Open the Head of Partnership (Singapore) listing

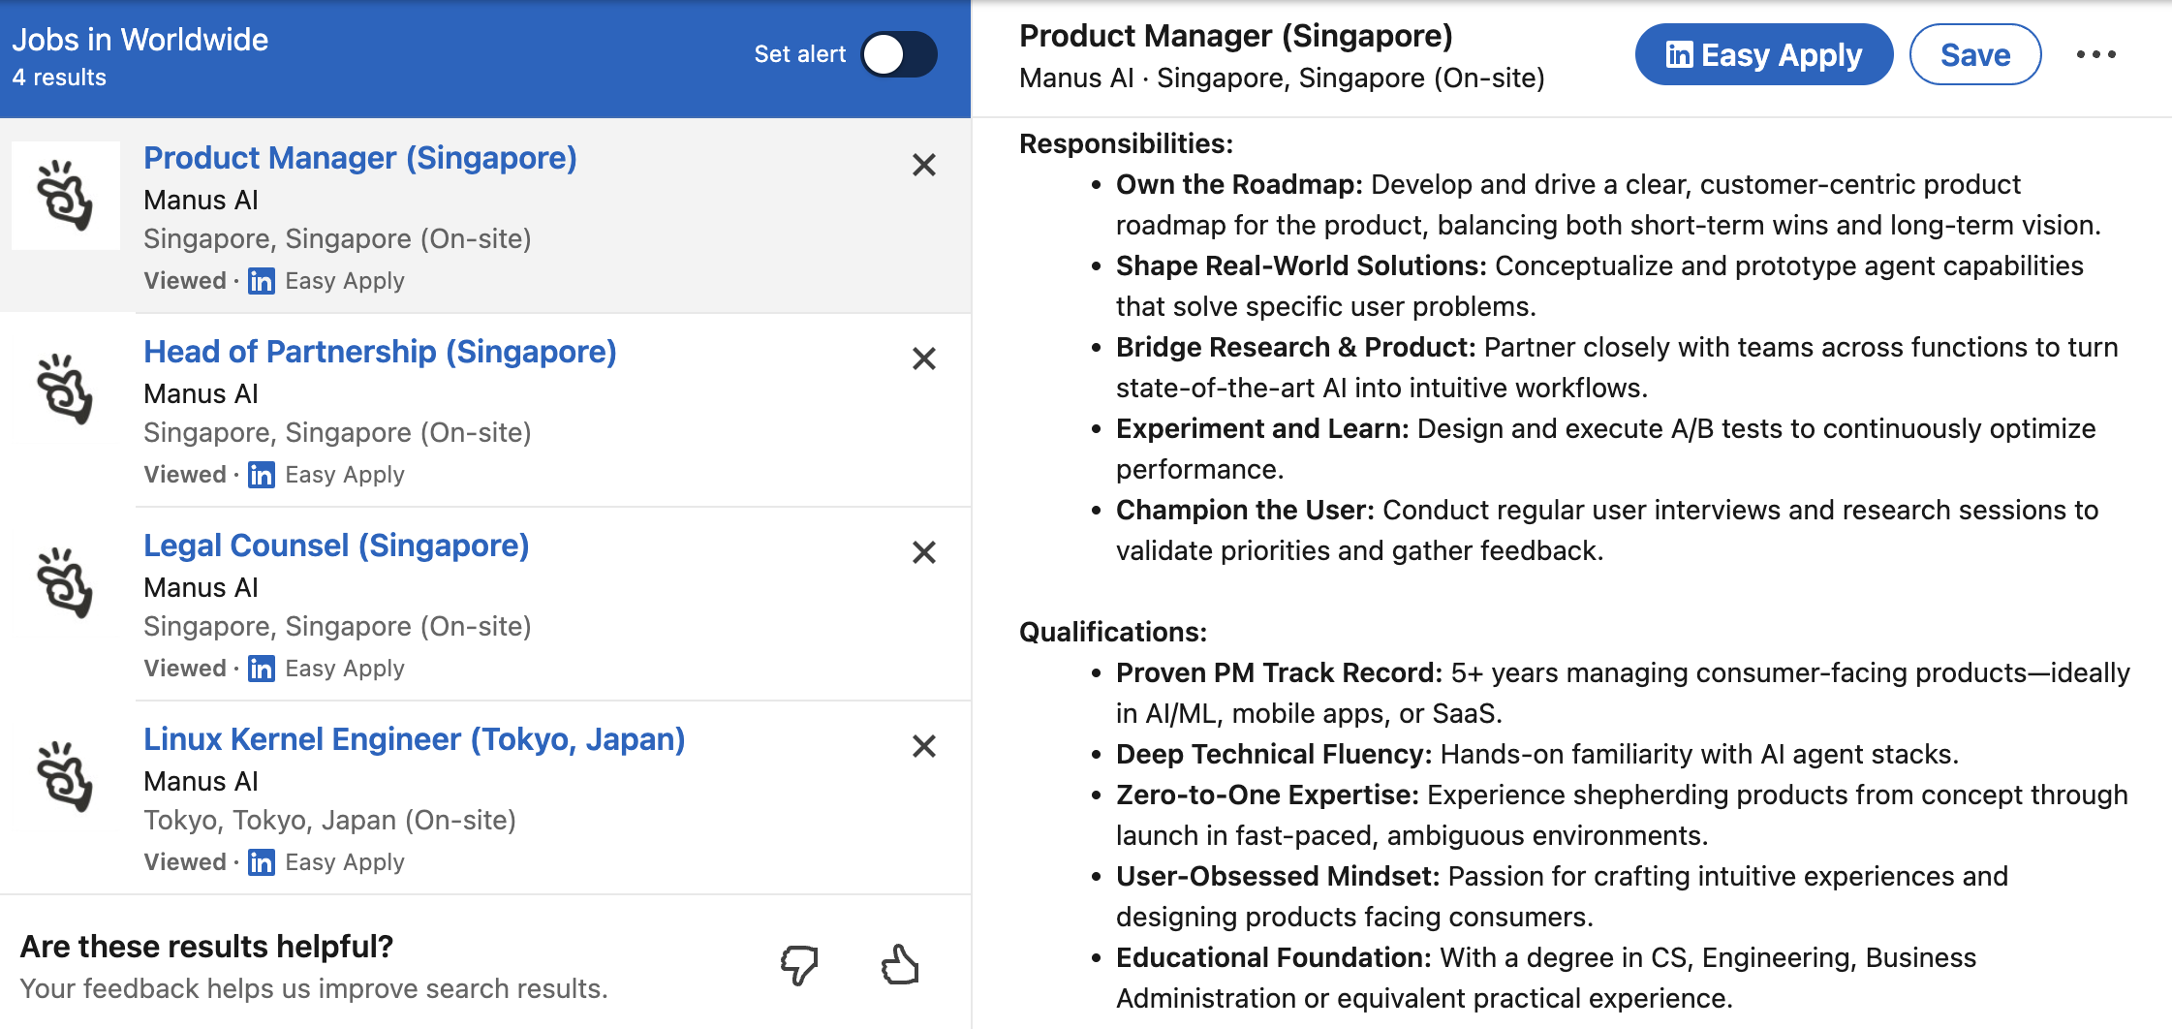tap(380, 352)
